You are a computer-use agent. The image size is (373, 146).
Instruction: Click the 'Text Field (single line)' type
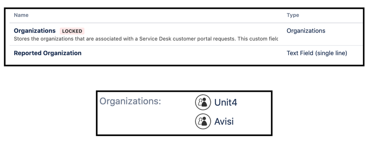317,53
